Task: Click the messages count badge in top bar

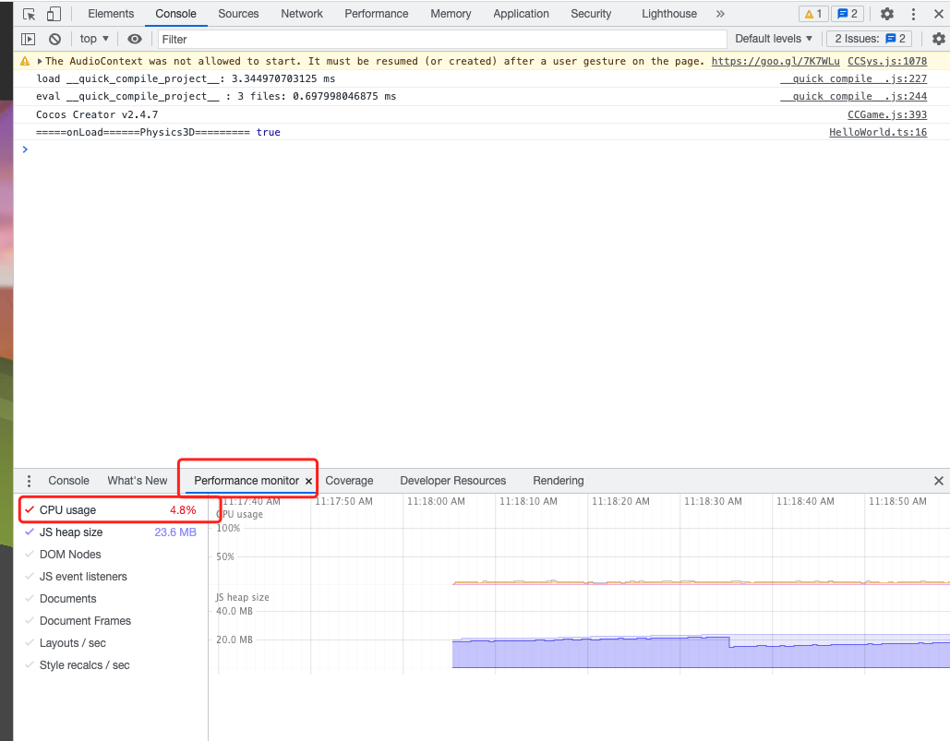Action: tap(848, 14)
